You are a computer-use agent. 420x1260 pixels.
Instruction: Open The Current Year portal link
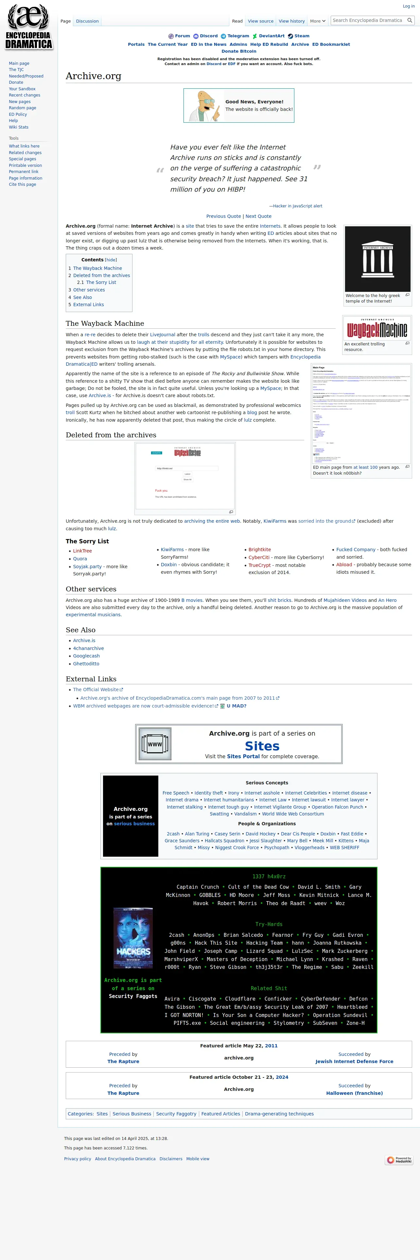pos(168,44)
